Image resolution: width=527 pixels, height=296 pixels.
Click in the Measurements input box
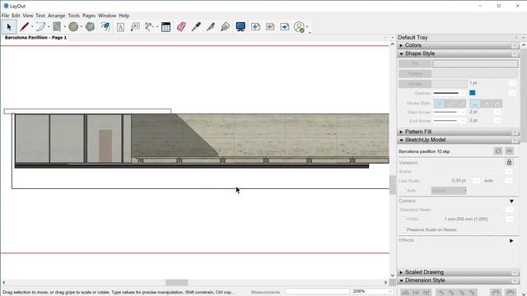point(317,292)
